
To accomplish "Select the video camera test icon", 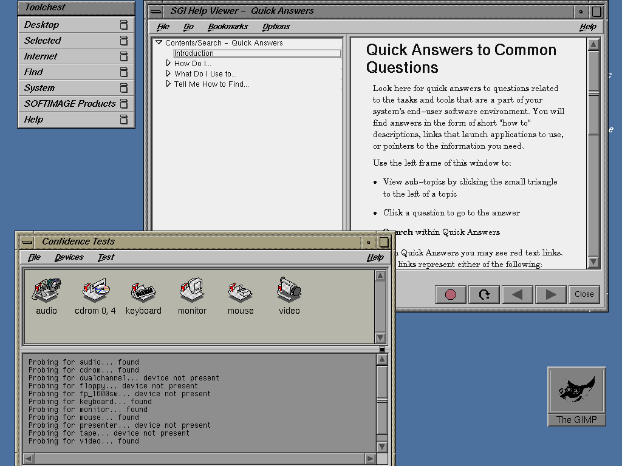I will tap(289, 290).
